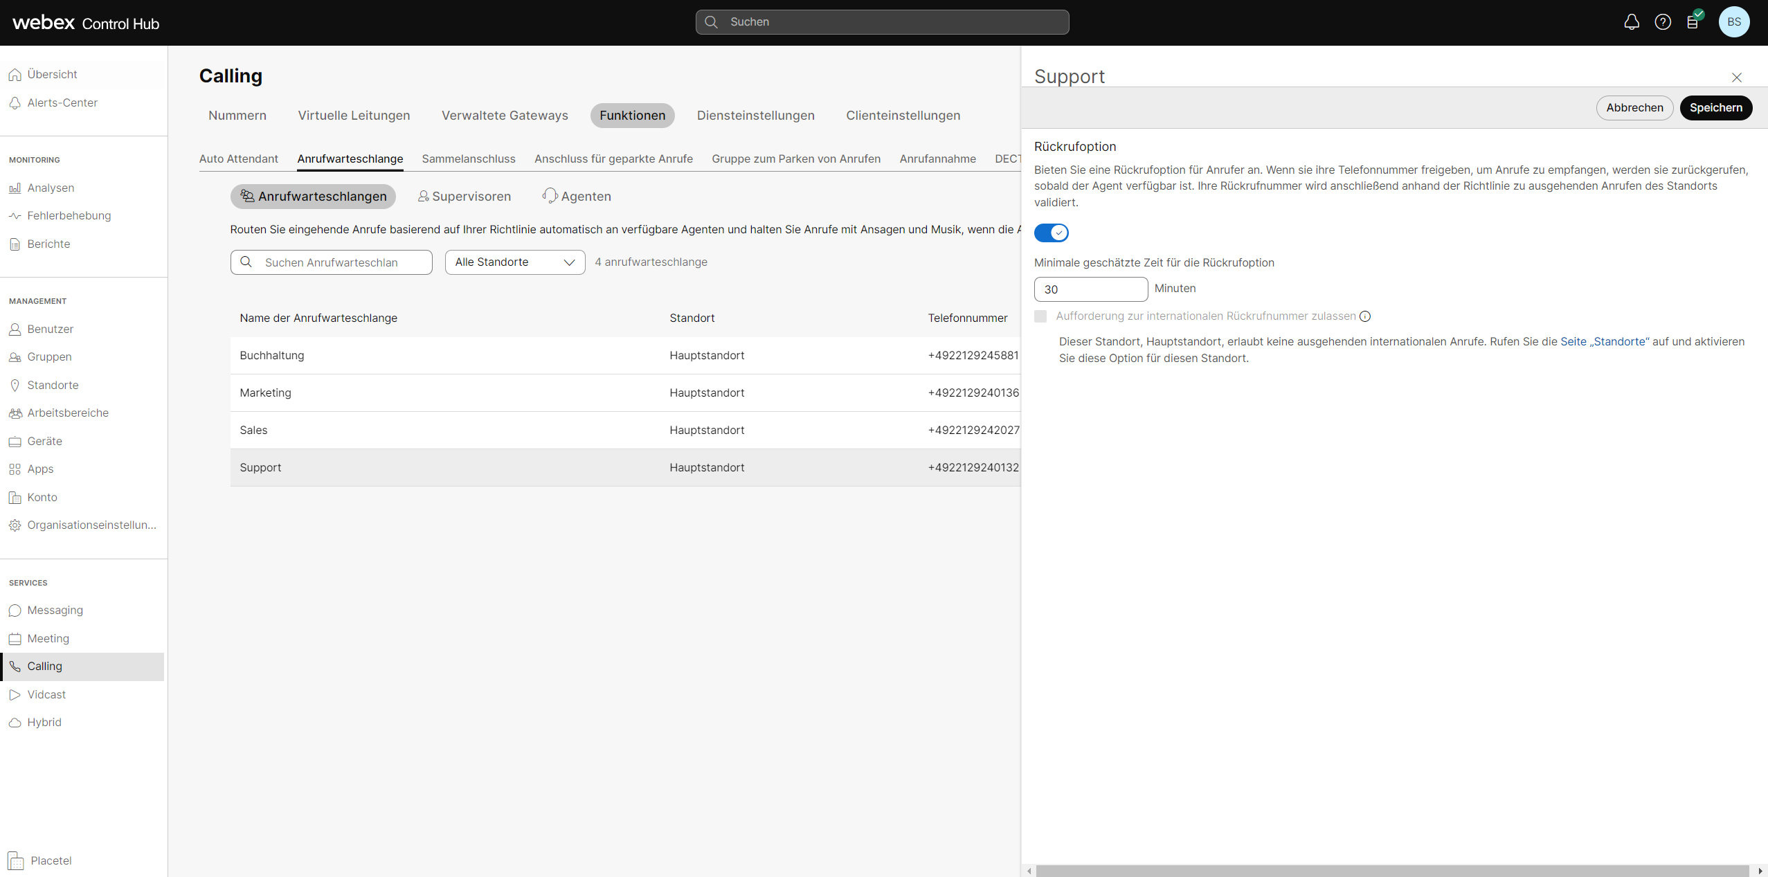Open the notifications bell icon
Screen dimensions: 1768x877
pyautogui.click(x=1631, y=22)
